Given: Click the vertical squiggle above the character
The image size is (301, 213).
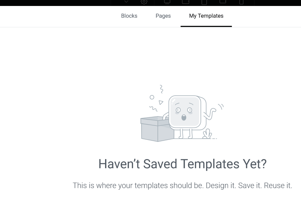Looking at the screenshot, I should (161, 89).
